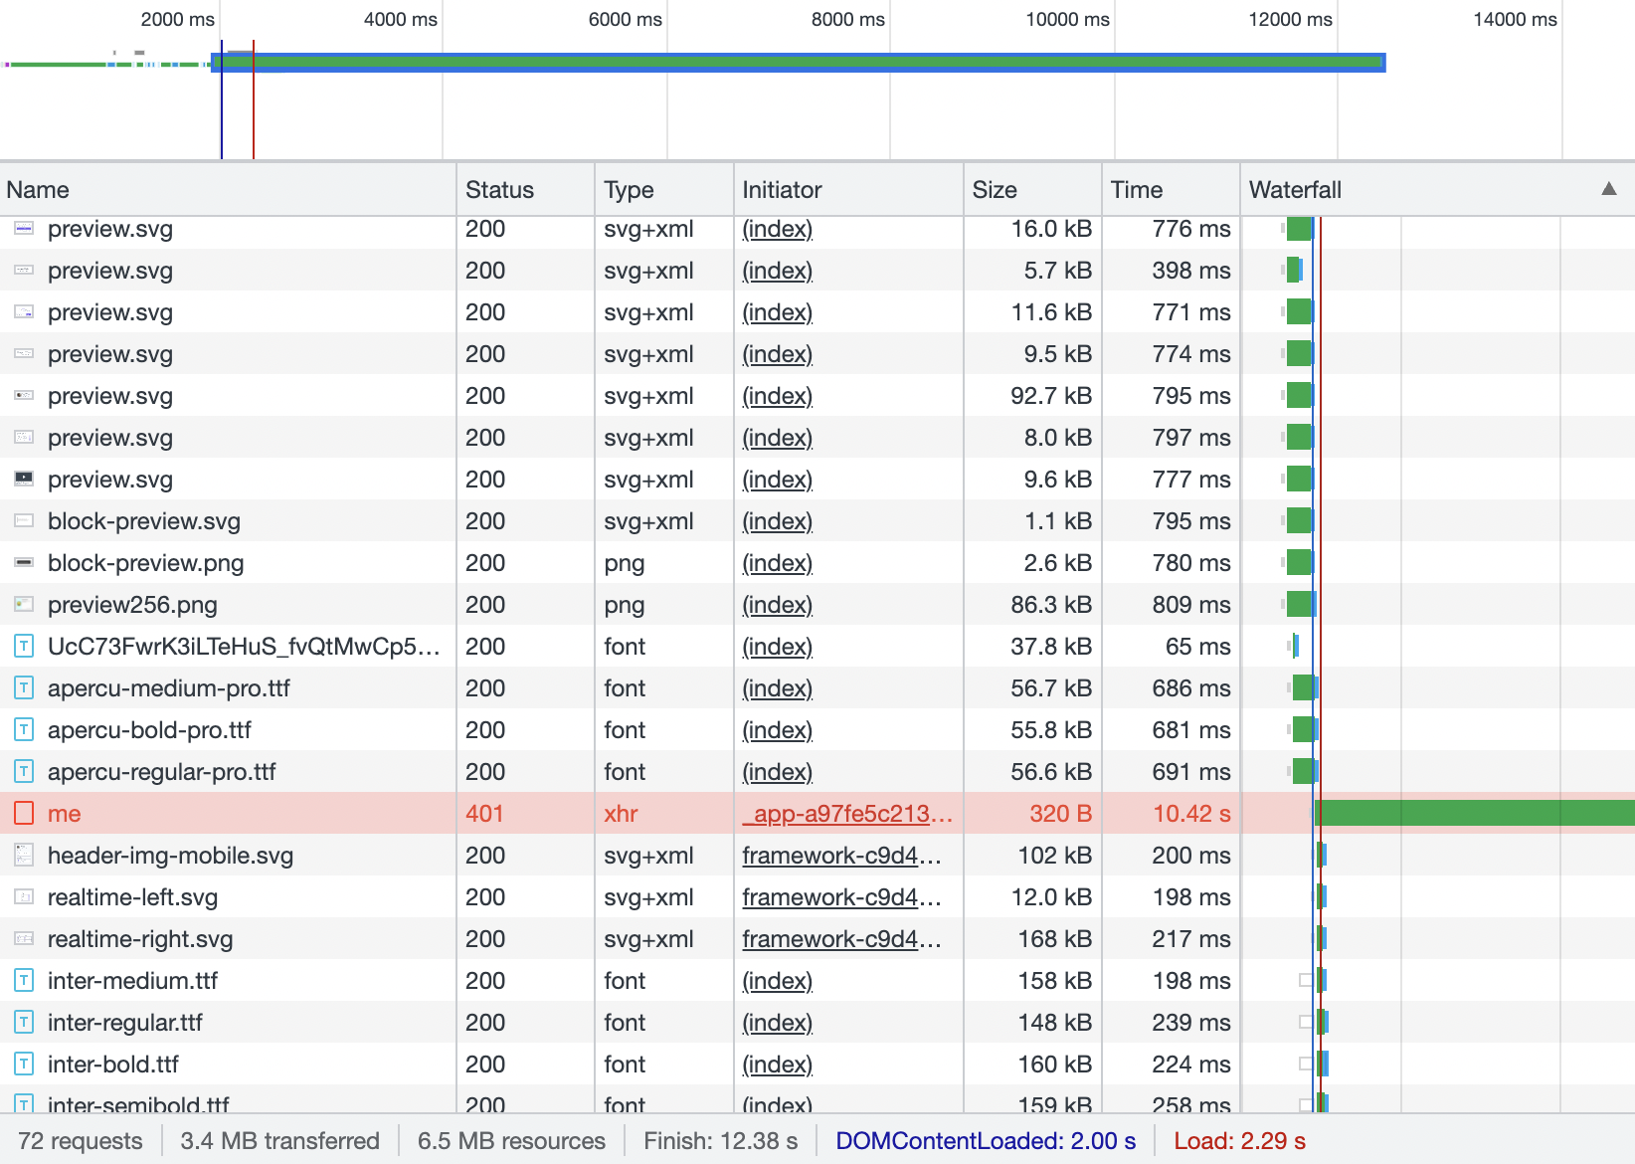Open (index) initiator link for block-preview.svg

(777, 520)
